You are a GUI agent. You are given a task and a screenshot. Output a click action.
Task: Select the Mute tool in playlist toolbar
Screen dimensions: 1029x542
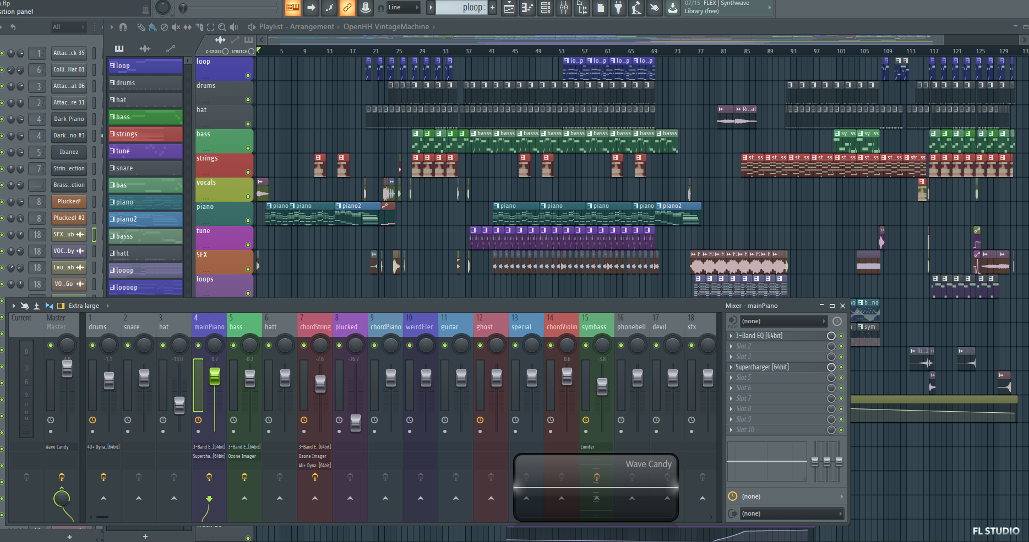(x=176, y=26)
